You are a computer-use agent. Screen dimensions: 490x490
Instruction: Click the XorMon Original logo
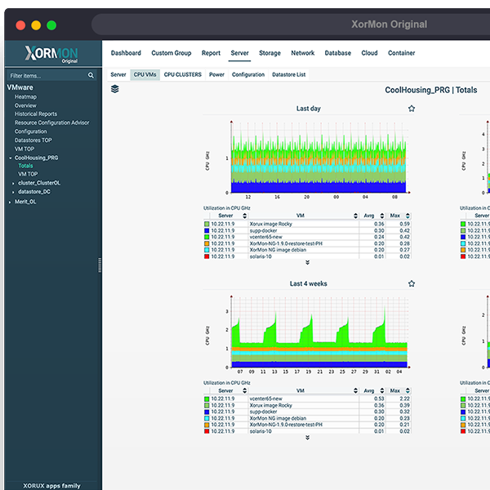[x=51, y=54]
